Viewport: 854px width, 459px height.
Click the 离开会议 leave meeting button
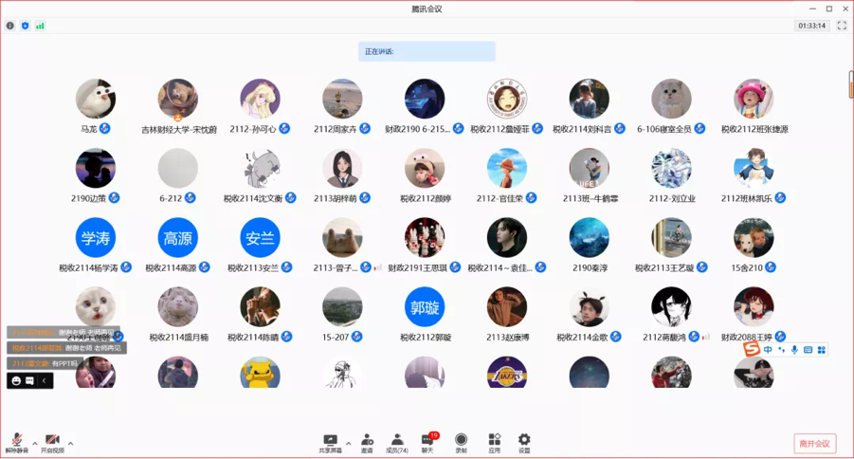[x=814, y=444]
